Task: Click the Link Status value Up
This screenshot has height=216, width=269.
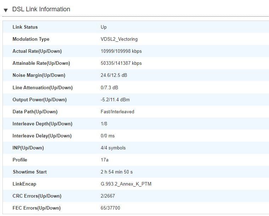Action: pos(104,27)
